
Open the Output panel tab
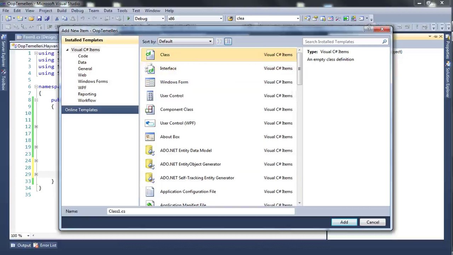tap(21, 245)
